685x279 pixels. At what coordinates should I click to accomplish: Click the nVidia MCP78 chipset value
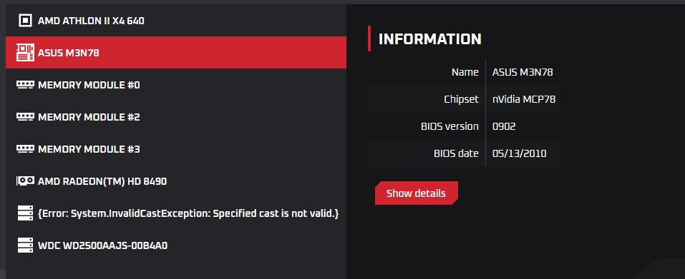pos(524,99)
